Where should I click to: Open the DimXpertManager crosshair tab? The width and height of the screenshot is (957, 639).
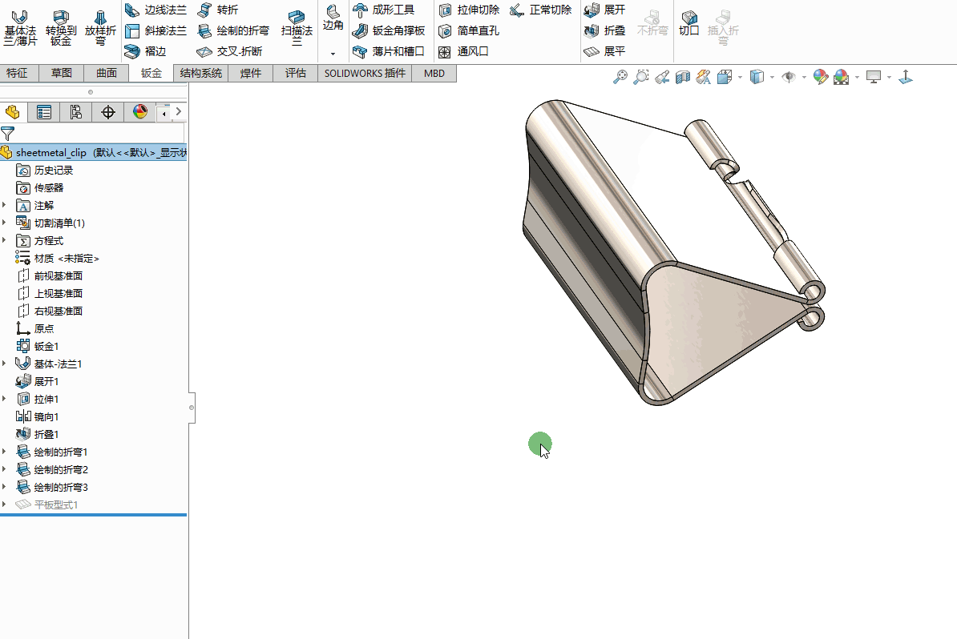tap(108, 112)
